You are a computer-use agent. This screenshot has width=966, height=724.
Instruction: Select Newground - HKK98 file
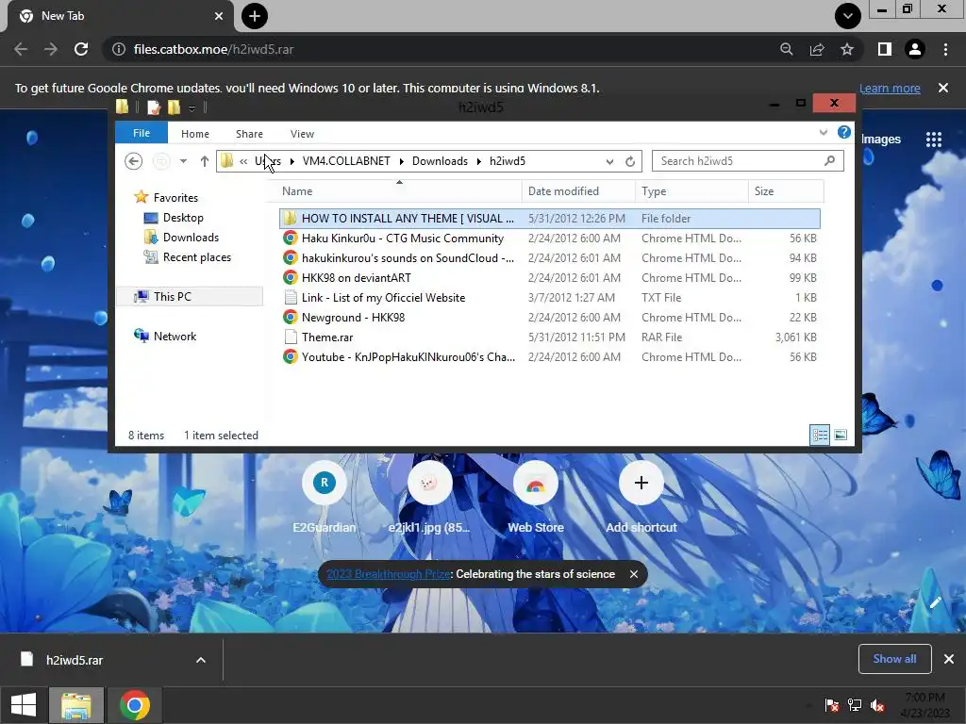click(x=550, y=317)
